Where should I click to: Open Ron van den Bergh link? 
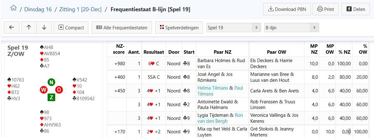click(220, 118)
